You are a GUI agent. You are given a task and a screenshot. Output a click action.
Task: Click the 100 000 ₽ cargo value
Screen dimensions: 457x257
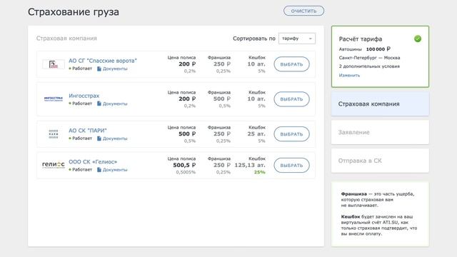click(x=378, y=49)
